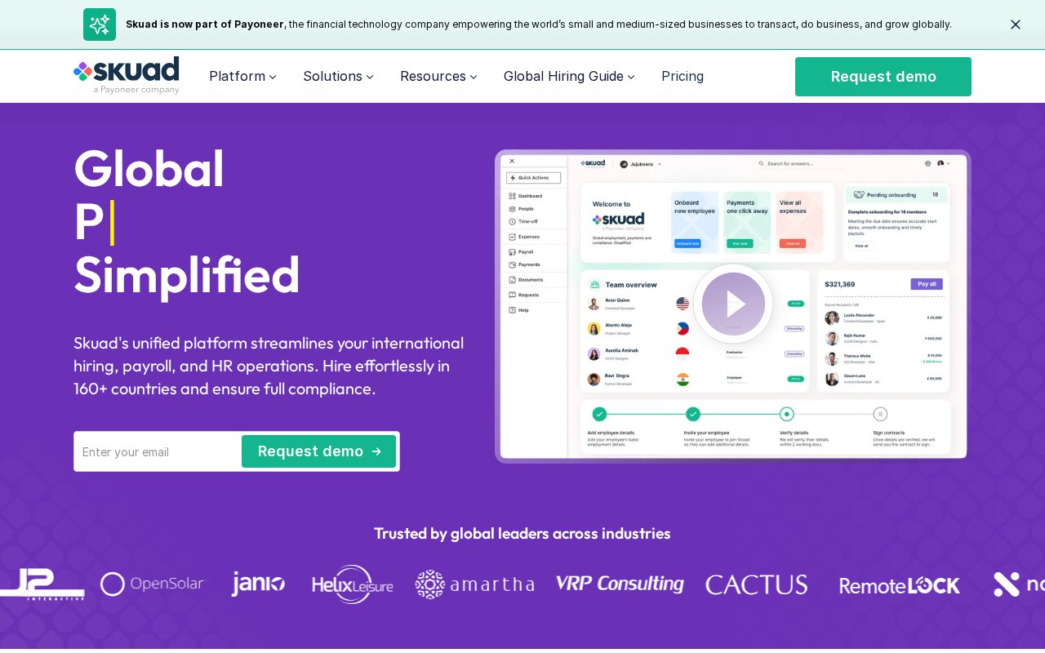
Task: Click the J2 Interactive logo
Action: (x=41, y=584)
